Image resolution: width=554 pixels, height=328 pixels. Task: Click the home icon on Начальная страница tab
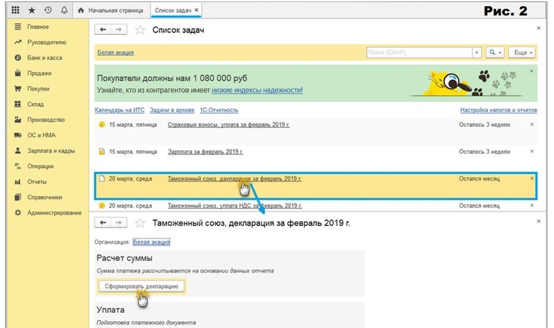click(x=81, y=11)
